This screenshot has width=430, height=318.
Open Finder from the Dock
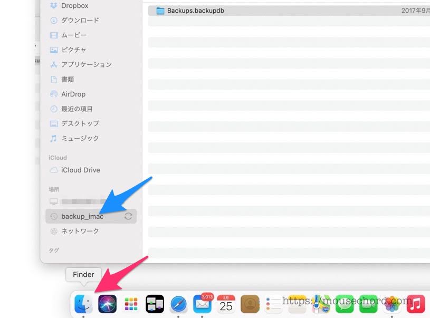click(x=83, y=304)
